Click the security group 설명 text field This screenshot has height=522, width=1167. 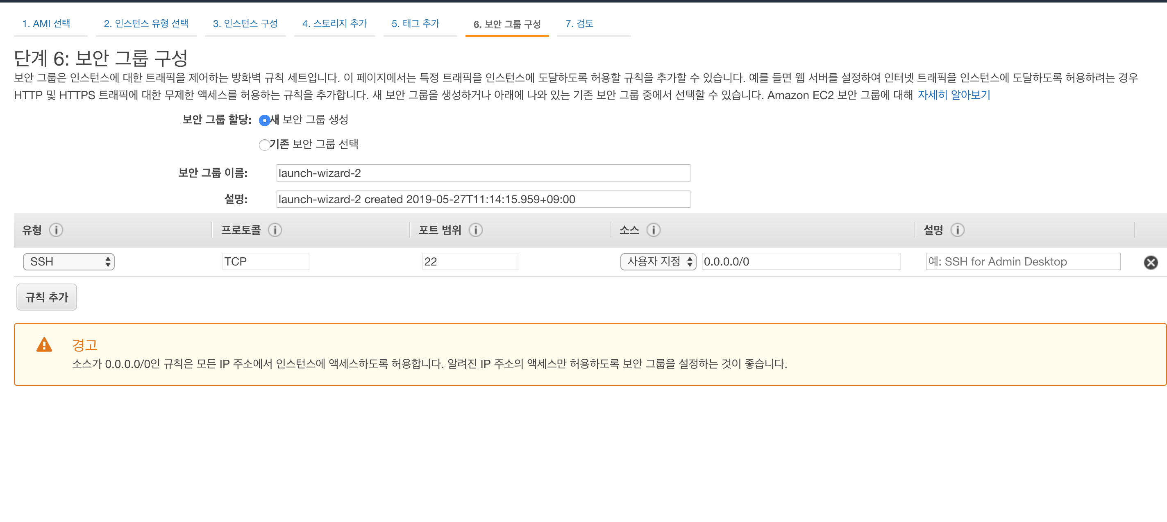coord(483,200)
